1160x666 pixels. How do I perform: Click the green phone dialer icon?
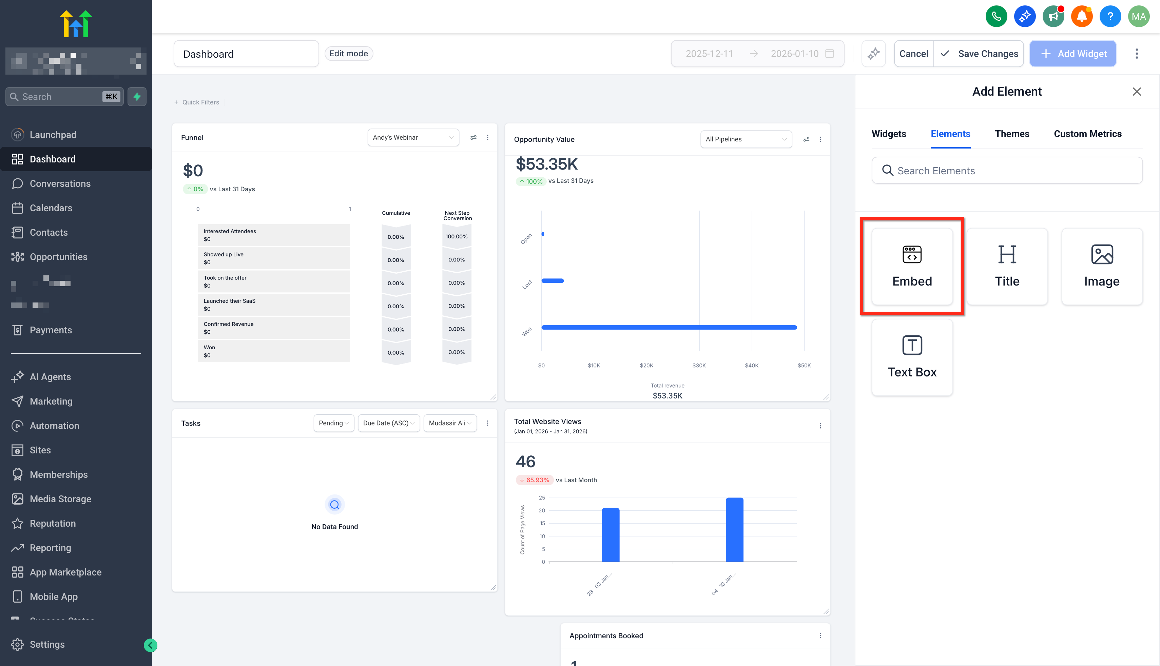[996, 17]
